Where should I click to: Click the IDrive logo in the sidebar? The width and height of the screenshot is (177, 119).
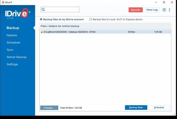coord(17,14)
